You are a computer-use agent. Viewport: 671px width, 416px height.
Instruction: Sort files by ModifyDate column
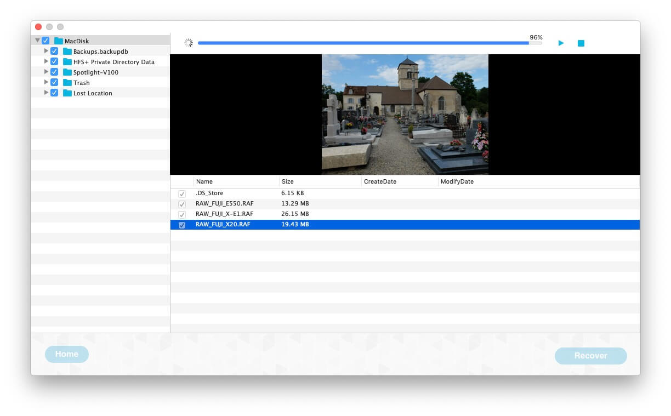coord(538,181)
